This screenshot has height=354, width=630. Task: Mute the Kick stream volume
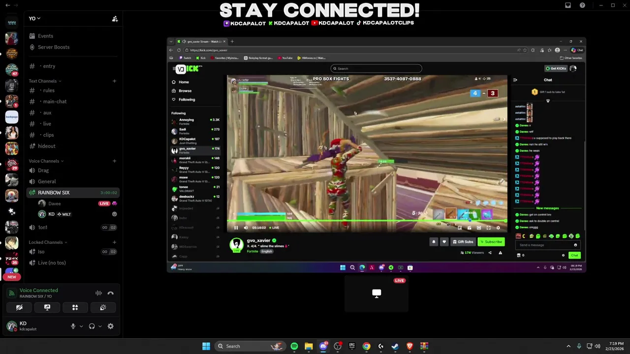click(x=246, y=228)
